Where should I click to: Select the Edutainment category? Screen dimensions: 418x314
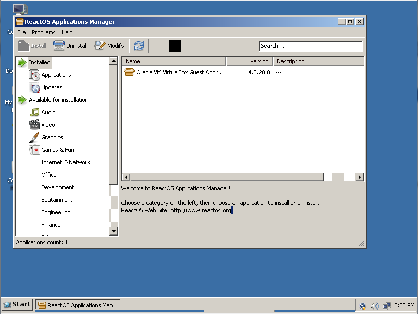57,200
